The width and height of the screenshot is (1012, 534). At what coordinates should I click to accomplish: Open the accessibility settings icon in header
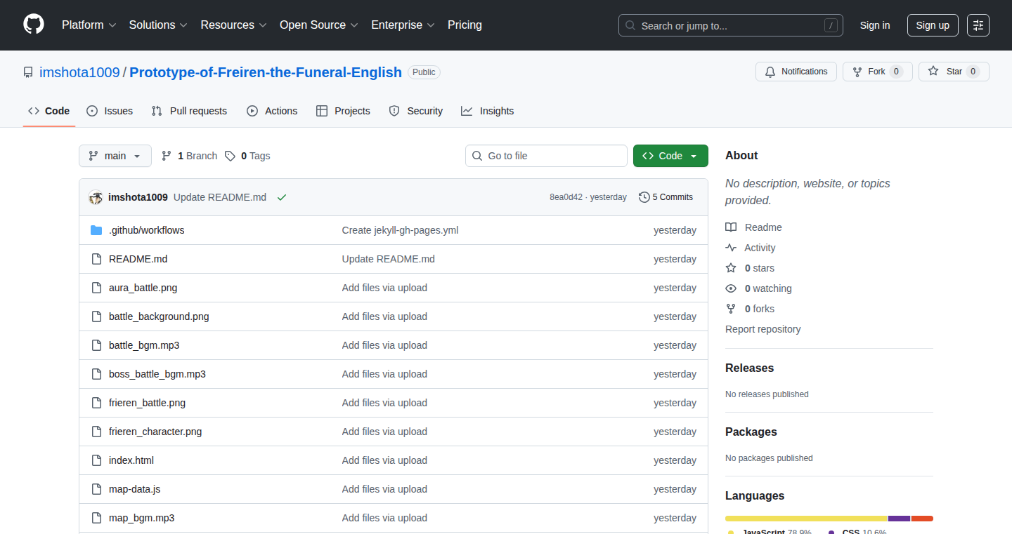(978, 25)
